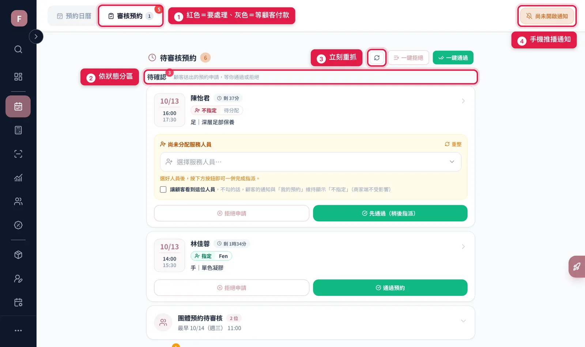
Task: Open the more options ellipsis icon
Action: click(x=18, y=331)
